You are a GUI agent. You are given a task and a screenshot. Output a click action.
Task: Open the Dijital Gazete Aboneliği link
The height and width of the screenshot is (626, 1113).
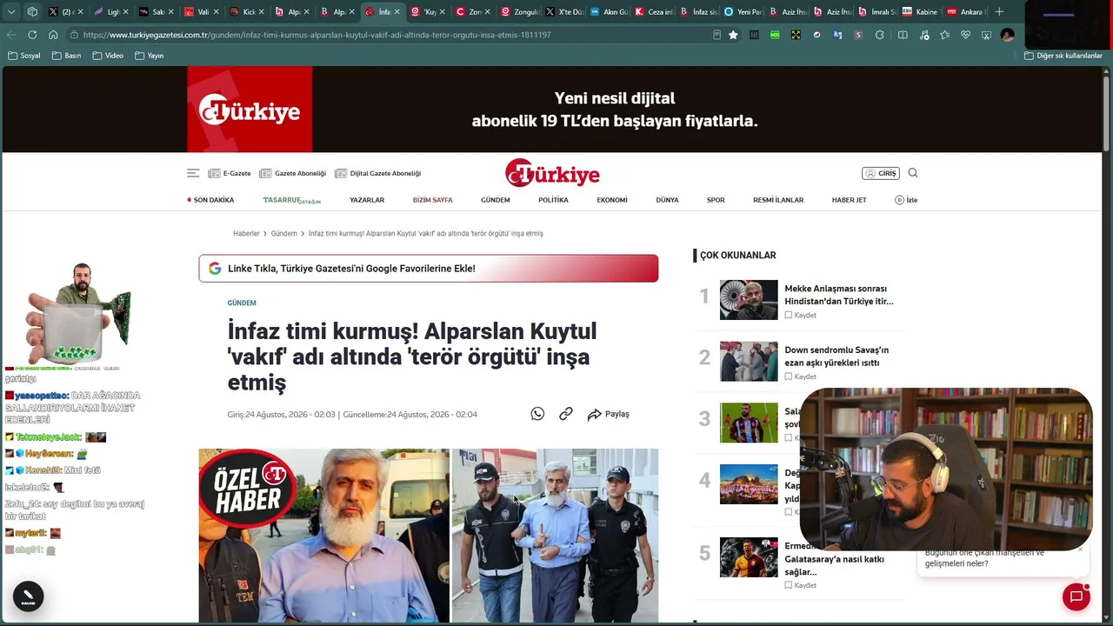[x=378, y=173]
